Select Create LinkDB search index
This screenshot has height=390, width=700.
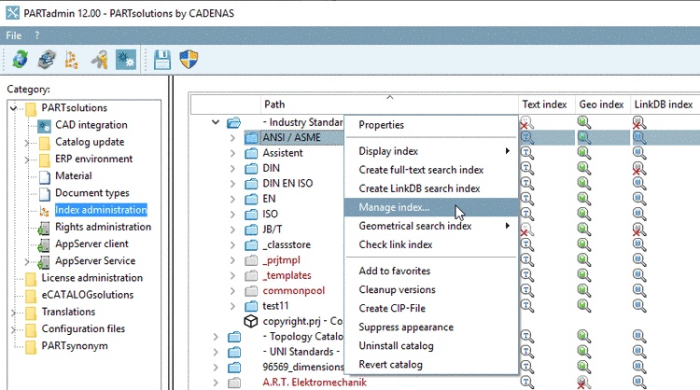(x=431, y=188)
